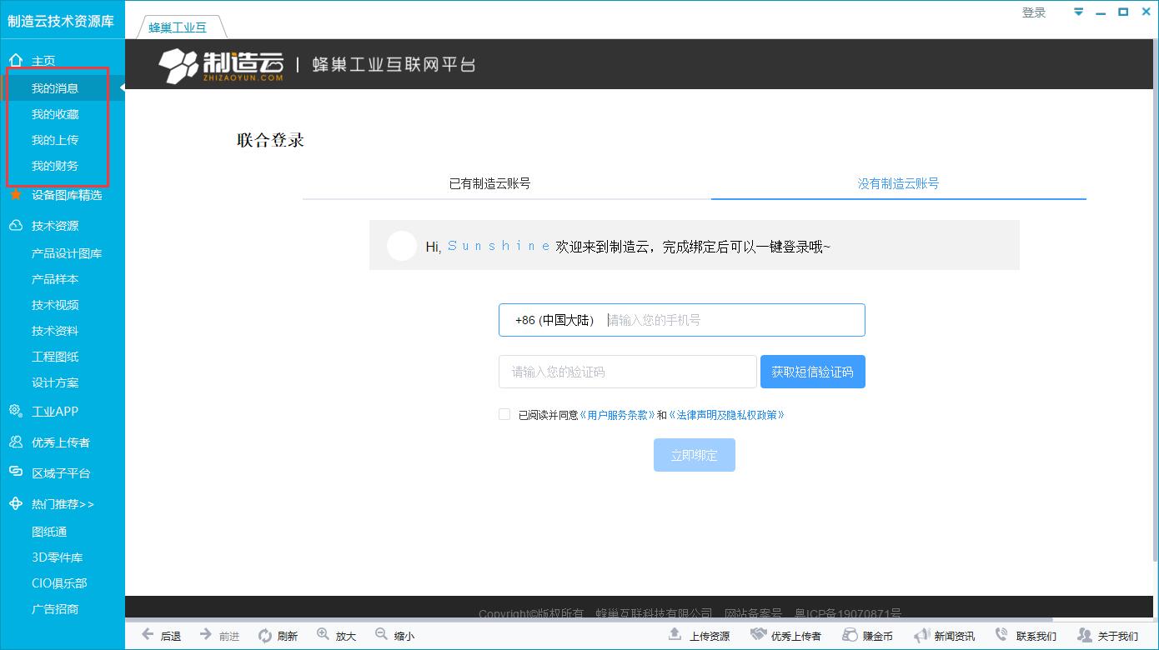This screenshot has width=1159, height=650.
Task: Click 优秀上传者 in the bottom toolbar
Action: pyautogui.click(x=785, y=636)
